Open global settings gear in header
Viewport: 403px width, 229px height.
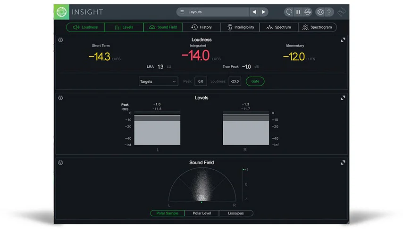pyautogui.click(x=320, y=12)
